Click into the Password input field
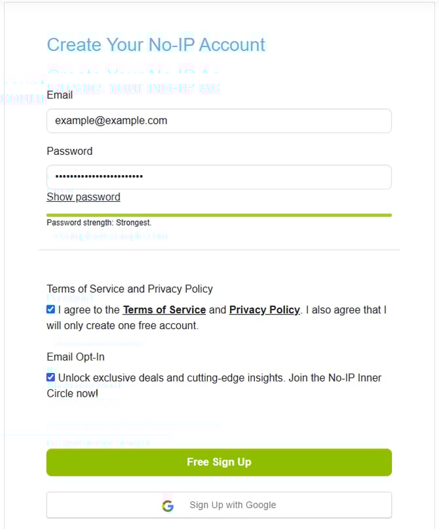The width and height of the screenshot is (439, 529). [x=219, y=177]
